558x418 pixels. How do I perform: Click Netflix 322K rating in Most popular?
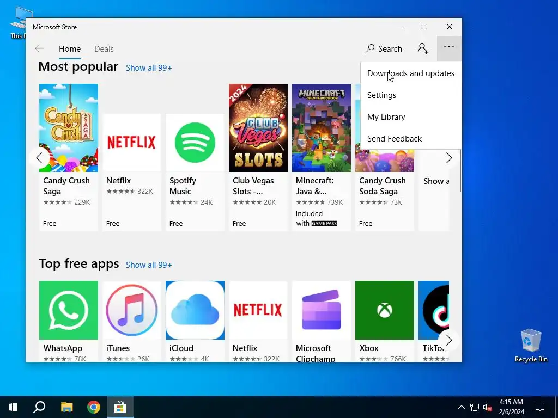click(130, 191)
